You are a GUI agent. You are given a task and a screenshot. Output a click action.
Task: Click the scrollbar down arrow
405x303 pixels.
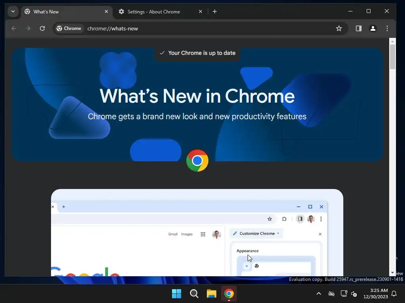tap(392, 273)
